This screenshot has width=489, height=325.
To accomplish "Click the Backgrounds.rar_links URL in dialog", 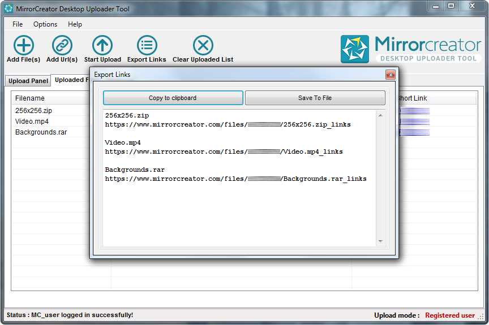I will 236,179.
